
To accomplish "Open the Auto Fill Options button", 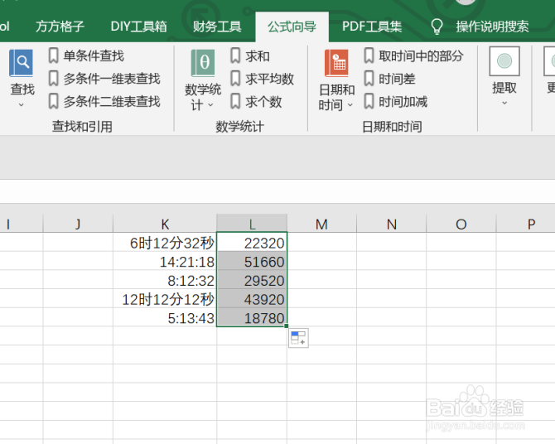I will pyautogui.click(x=298, y=338).
